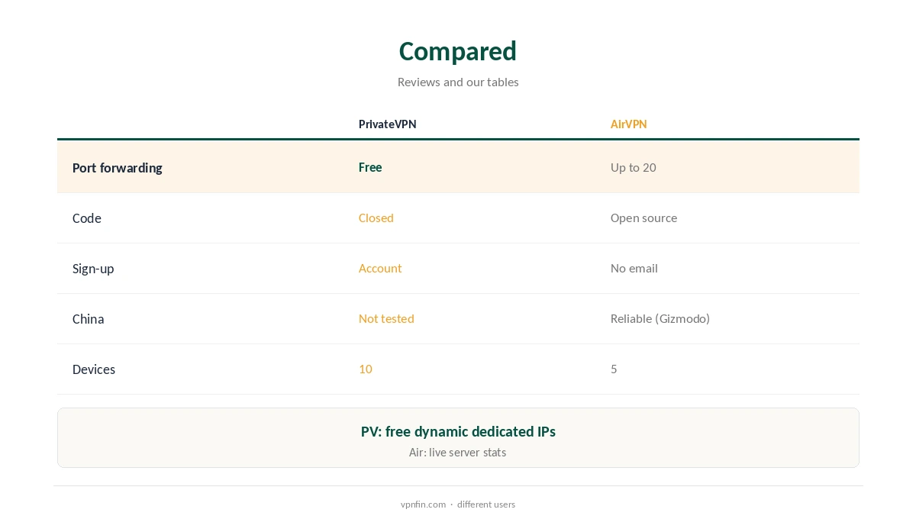Click the AirVPN column header
The image size is (916, 519).
[x=628, y=124]
